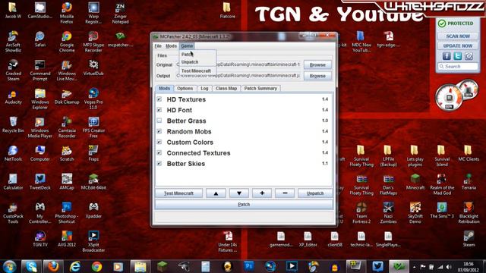
Task: Click the Unpatch button
Action: pos(315,193)
